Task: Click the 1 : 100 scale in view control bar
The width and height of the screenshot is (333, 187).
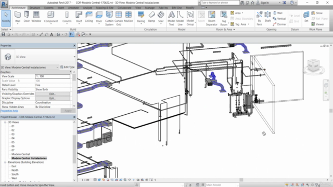Action: pyautogui.click(x=85, y=180)
